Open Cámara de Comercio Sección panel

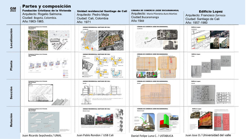[156, 93]
